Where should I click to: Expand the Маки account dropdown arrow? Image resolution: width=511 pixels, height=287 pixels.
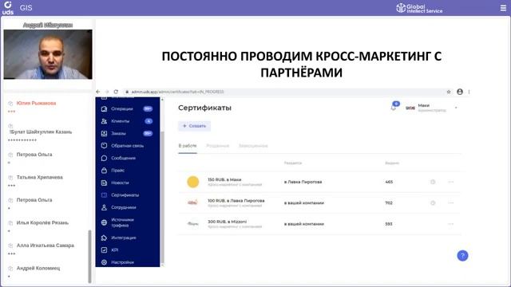click(456, 108)
